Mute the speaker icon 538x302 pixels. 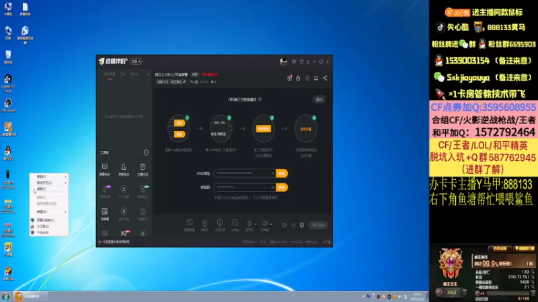(x=264, y=223)
